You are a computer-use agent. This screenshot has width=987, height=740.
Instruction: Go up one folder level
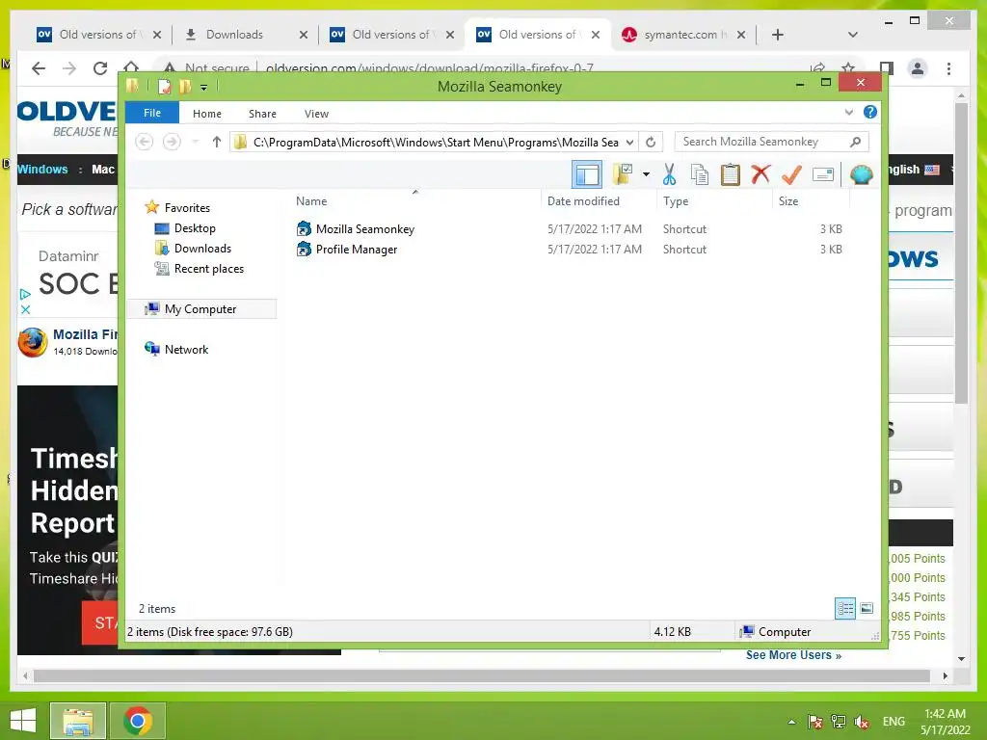coord(217,142)
